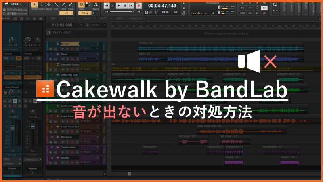Screen dimensions: 323x182
Task: Open the オプション menu
Action: (x=71, y=19)
